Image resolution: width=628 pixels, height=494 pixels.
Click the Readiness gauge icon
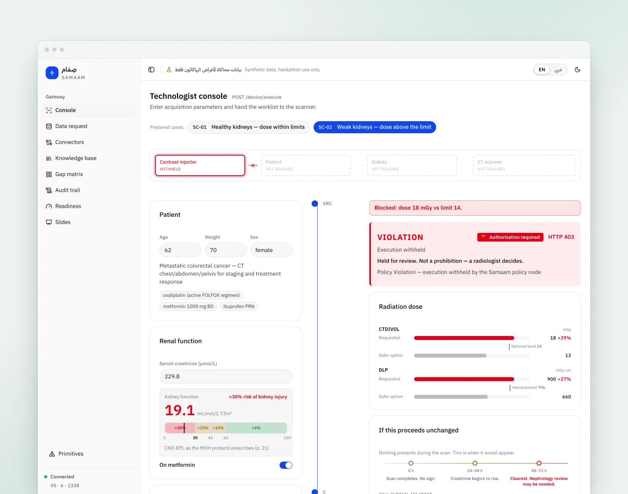point(49,206)
